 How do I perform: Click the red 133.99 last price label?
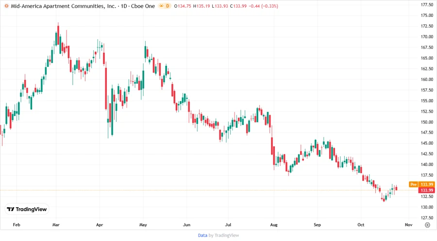click(x=426, y=190)
